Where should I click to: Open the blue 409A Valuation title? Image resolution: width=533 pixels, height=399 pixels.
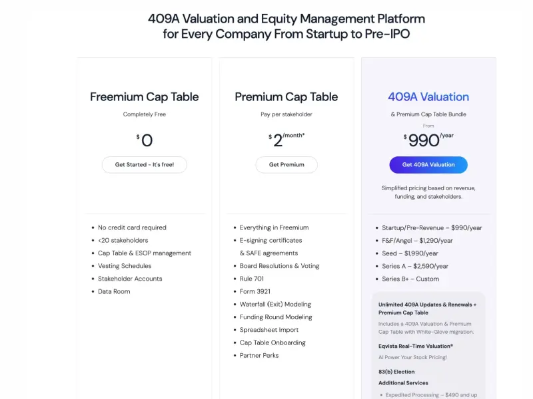428,97
